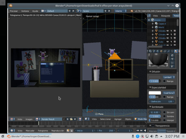
Task: Set material preview type to monkey
Action: (x=172, y=59)
